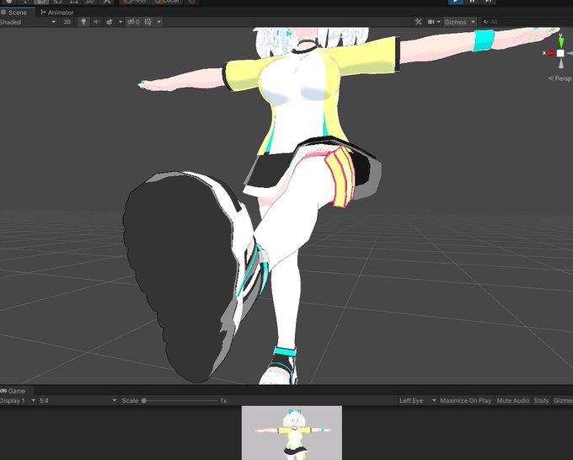The image size is (573, 460).
Task: Open the 5:4 aspect ratio dropdown
Action: click(78, 401)
